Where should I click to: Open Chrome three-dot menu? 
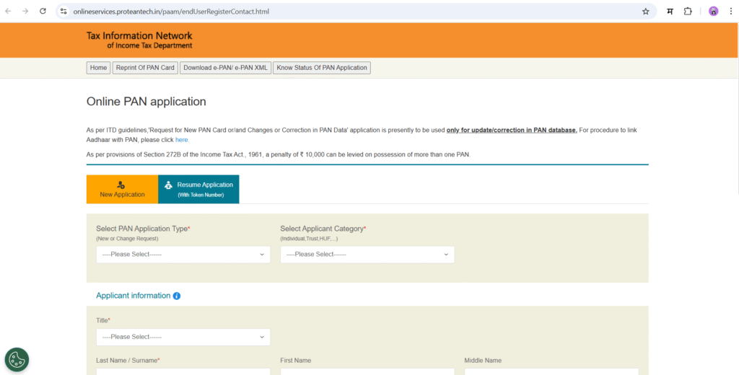pos(730,12)
